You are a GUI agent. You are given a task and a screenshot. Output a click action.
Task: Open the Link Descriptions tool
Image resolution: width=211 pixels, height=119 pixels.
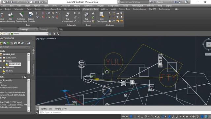pos(102,18)
